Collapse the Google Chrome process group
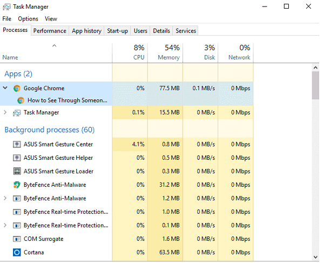324x263 pixels. coord(5,88)
